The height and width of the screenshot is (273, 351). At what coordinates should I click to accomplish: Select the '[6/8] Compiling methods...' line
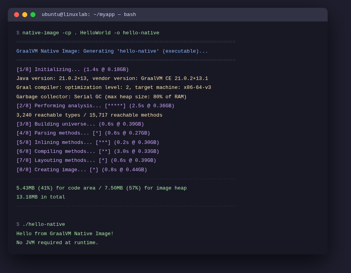88,151
